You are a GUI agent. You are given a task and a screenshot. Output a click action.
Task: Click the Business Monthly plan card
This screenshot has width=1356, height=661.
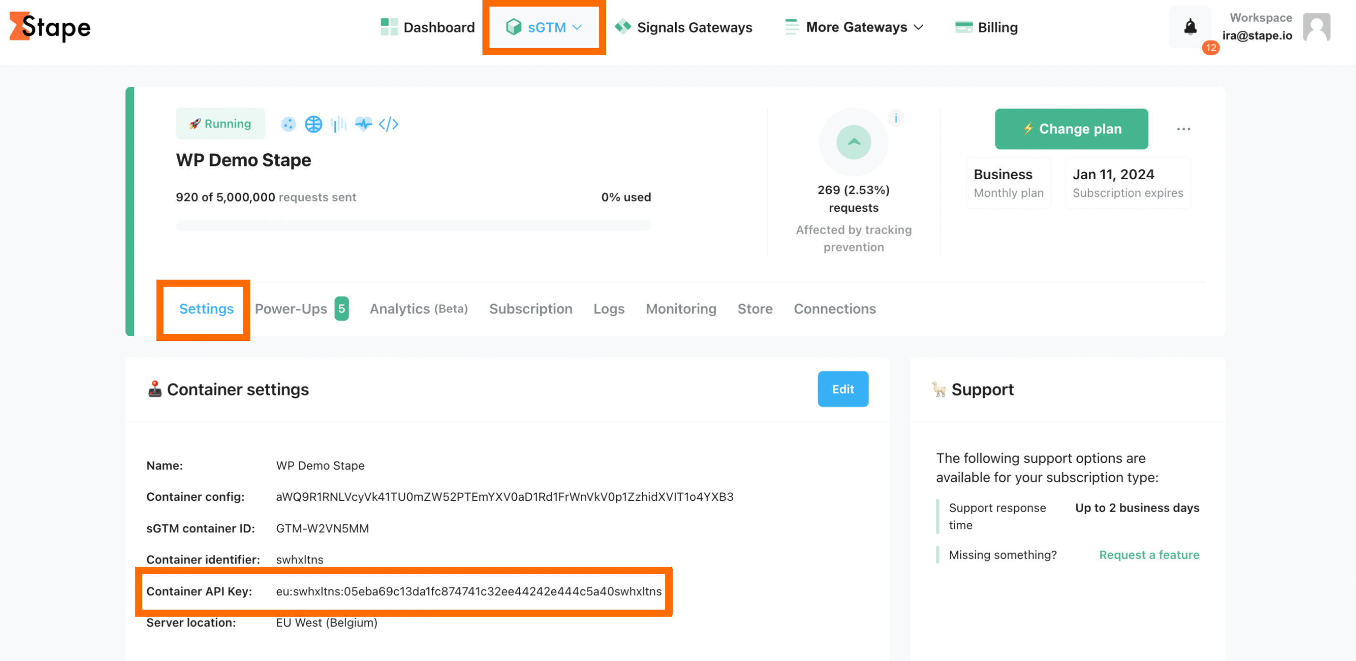(1008, 182)
